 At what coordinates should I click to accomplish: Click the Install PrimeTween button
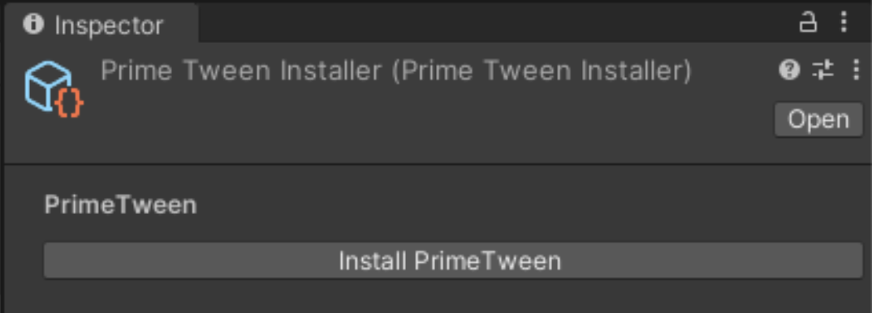pyautogui.click(x=453, y=260)
